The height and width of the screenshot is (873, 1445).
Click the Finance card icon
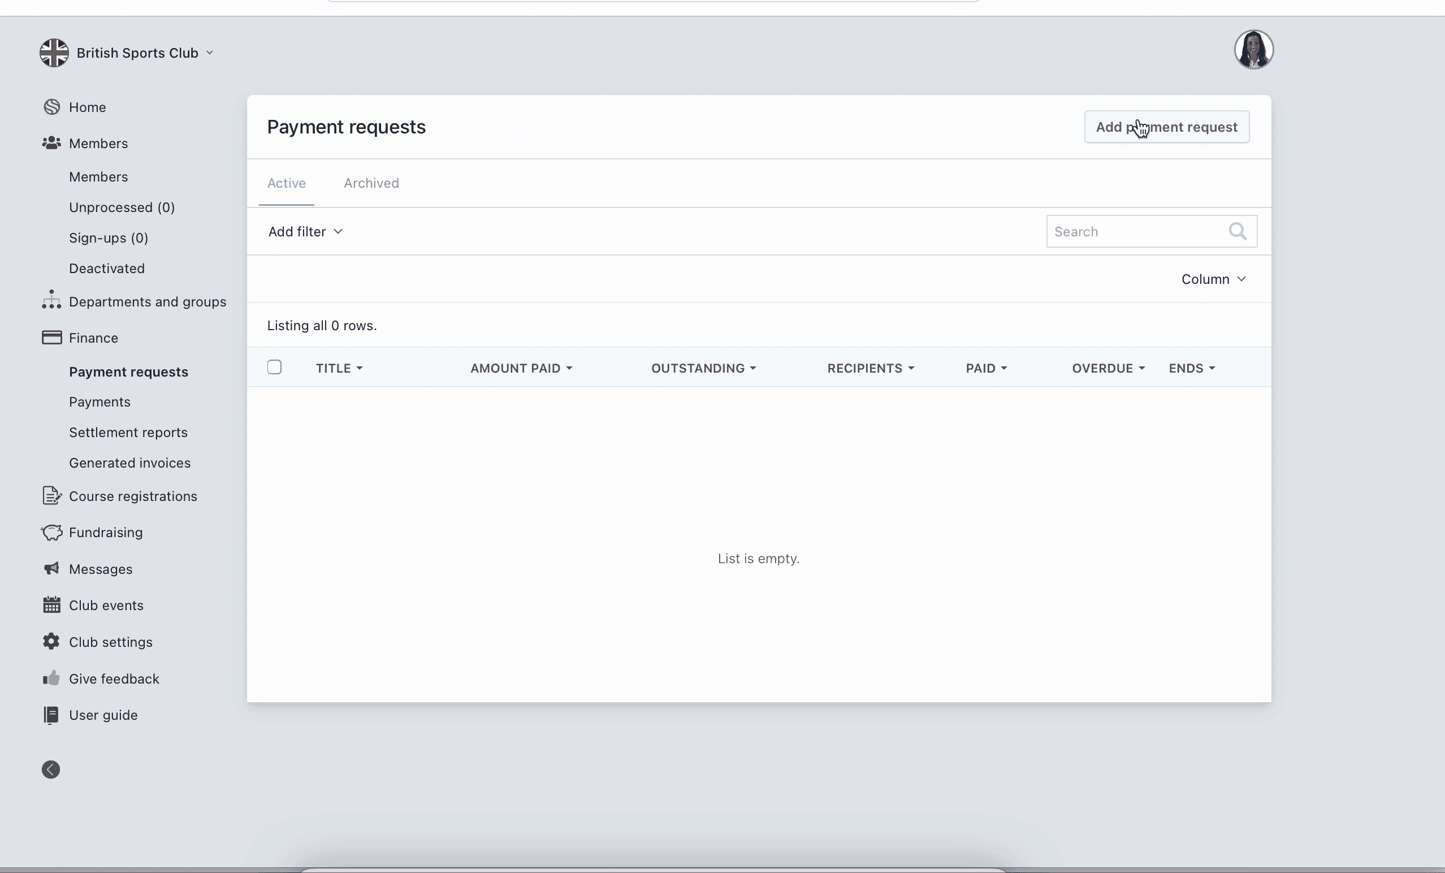click(51, 338)
